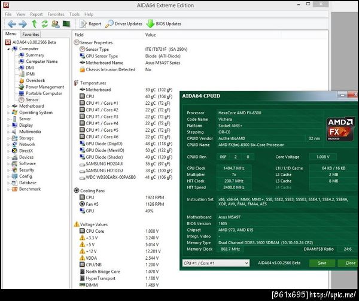Screen dimensions: 359x301
Task: Click the Save button in CPUID window
Action: tap(322, 263)
